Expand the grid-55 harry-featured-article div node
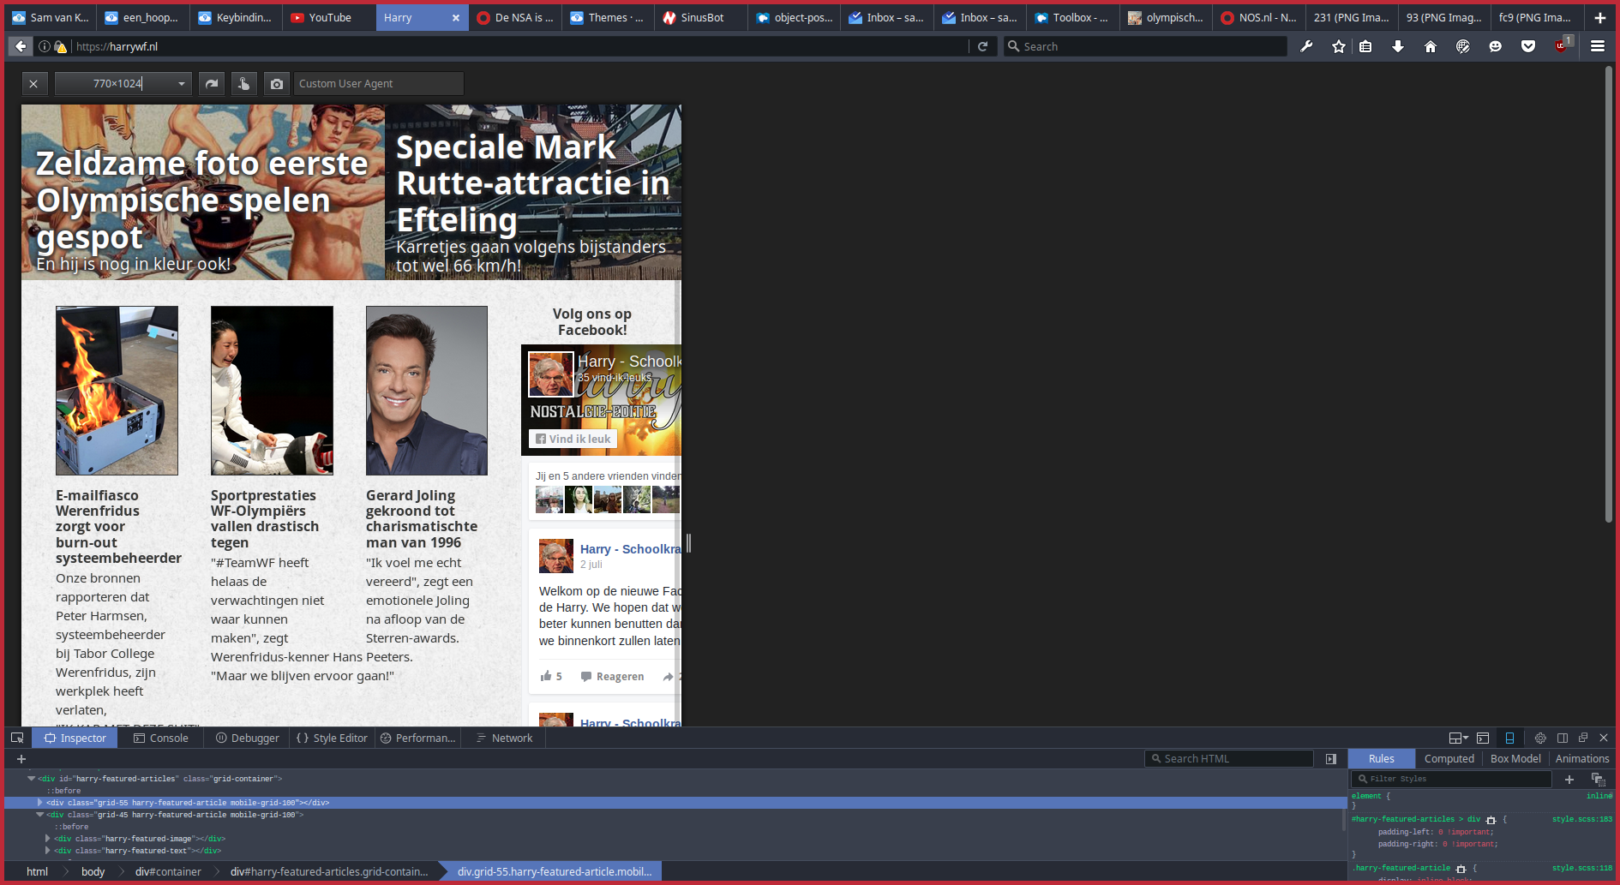 pos(39,803)
